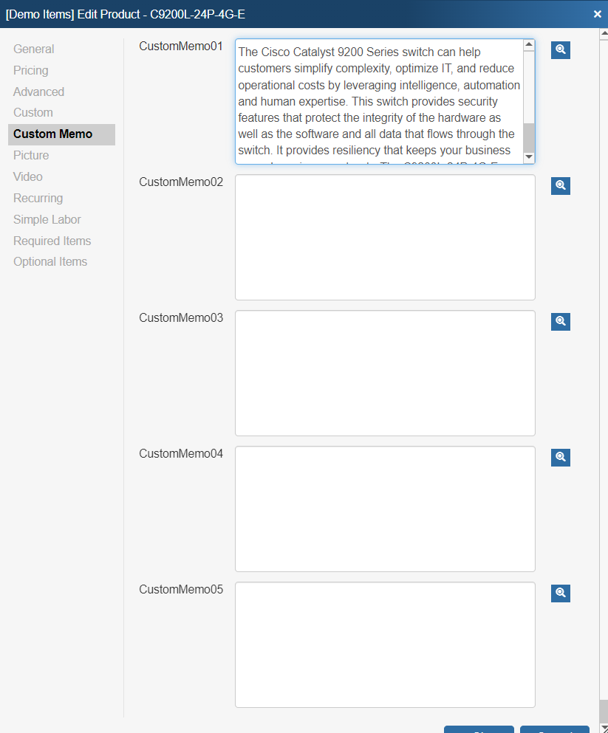The width and height of the screenshot is (608, 733).
Task: Click the magnifier icon next to CustomMemo04
Action: pyautogui.click(x=560, y=458)
